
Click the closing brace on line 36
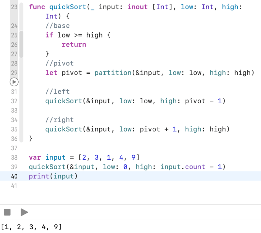tap(31, 138)
